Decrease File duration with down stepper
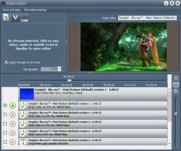The image size is (181, 151). 60,70
